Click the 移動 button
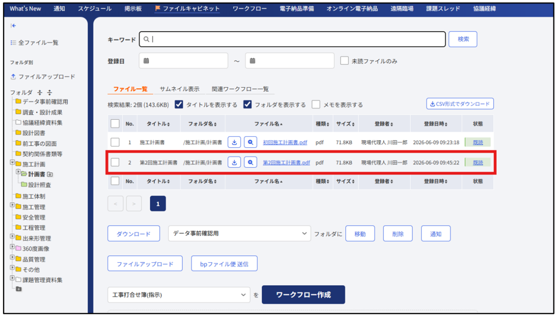This screenshot has width=558, height=316. tap(360, 234)
